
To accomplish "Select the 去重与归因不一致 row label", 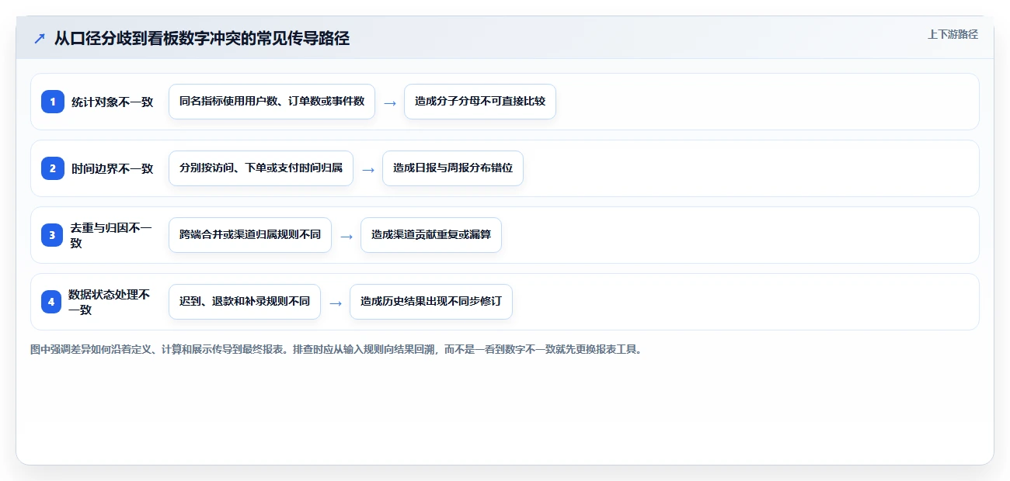I will [x=111, y=235].
